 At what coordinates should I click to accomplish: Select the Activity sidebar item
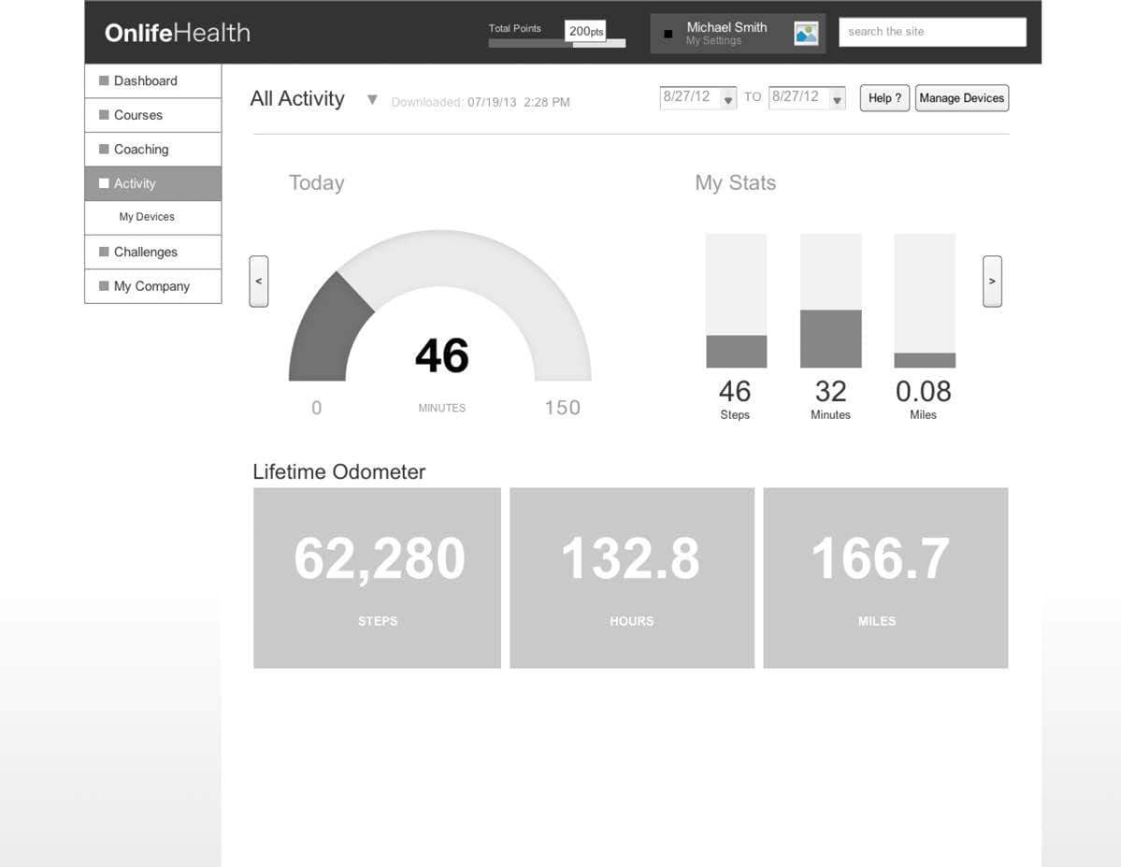[153, 184]
